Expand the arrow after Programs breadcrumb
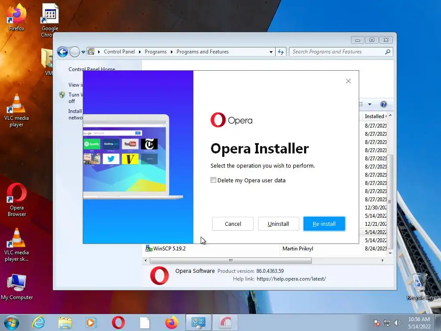The height and width of the screenshot is (331, 441). pyautogui.click(x=171, y=52)
